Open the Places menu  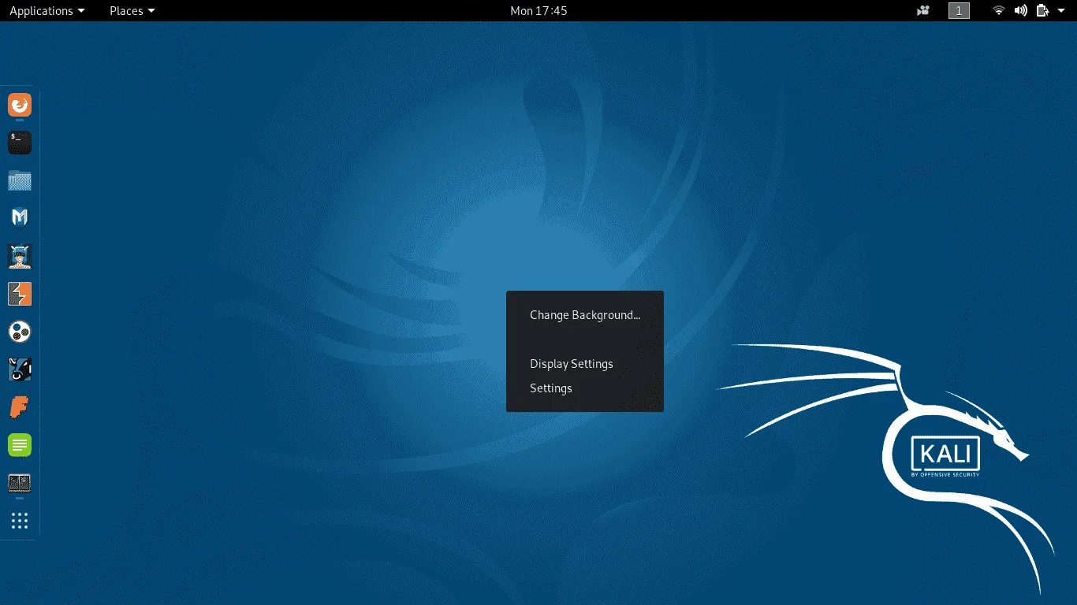tap(132, 11)
